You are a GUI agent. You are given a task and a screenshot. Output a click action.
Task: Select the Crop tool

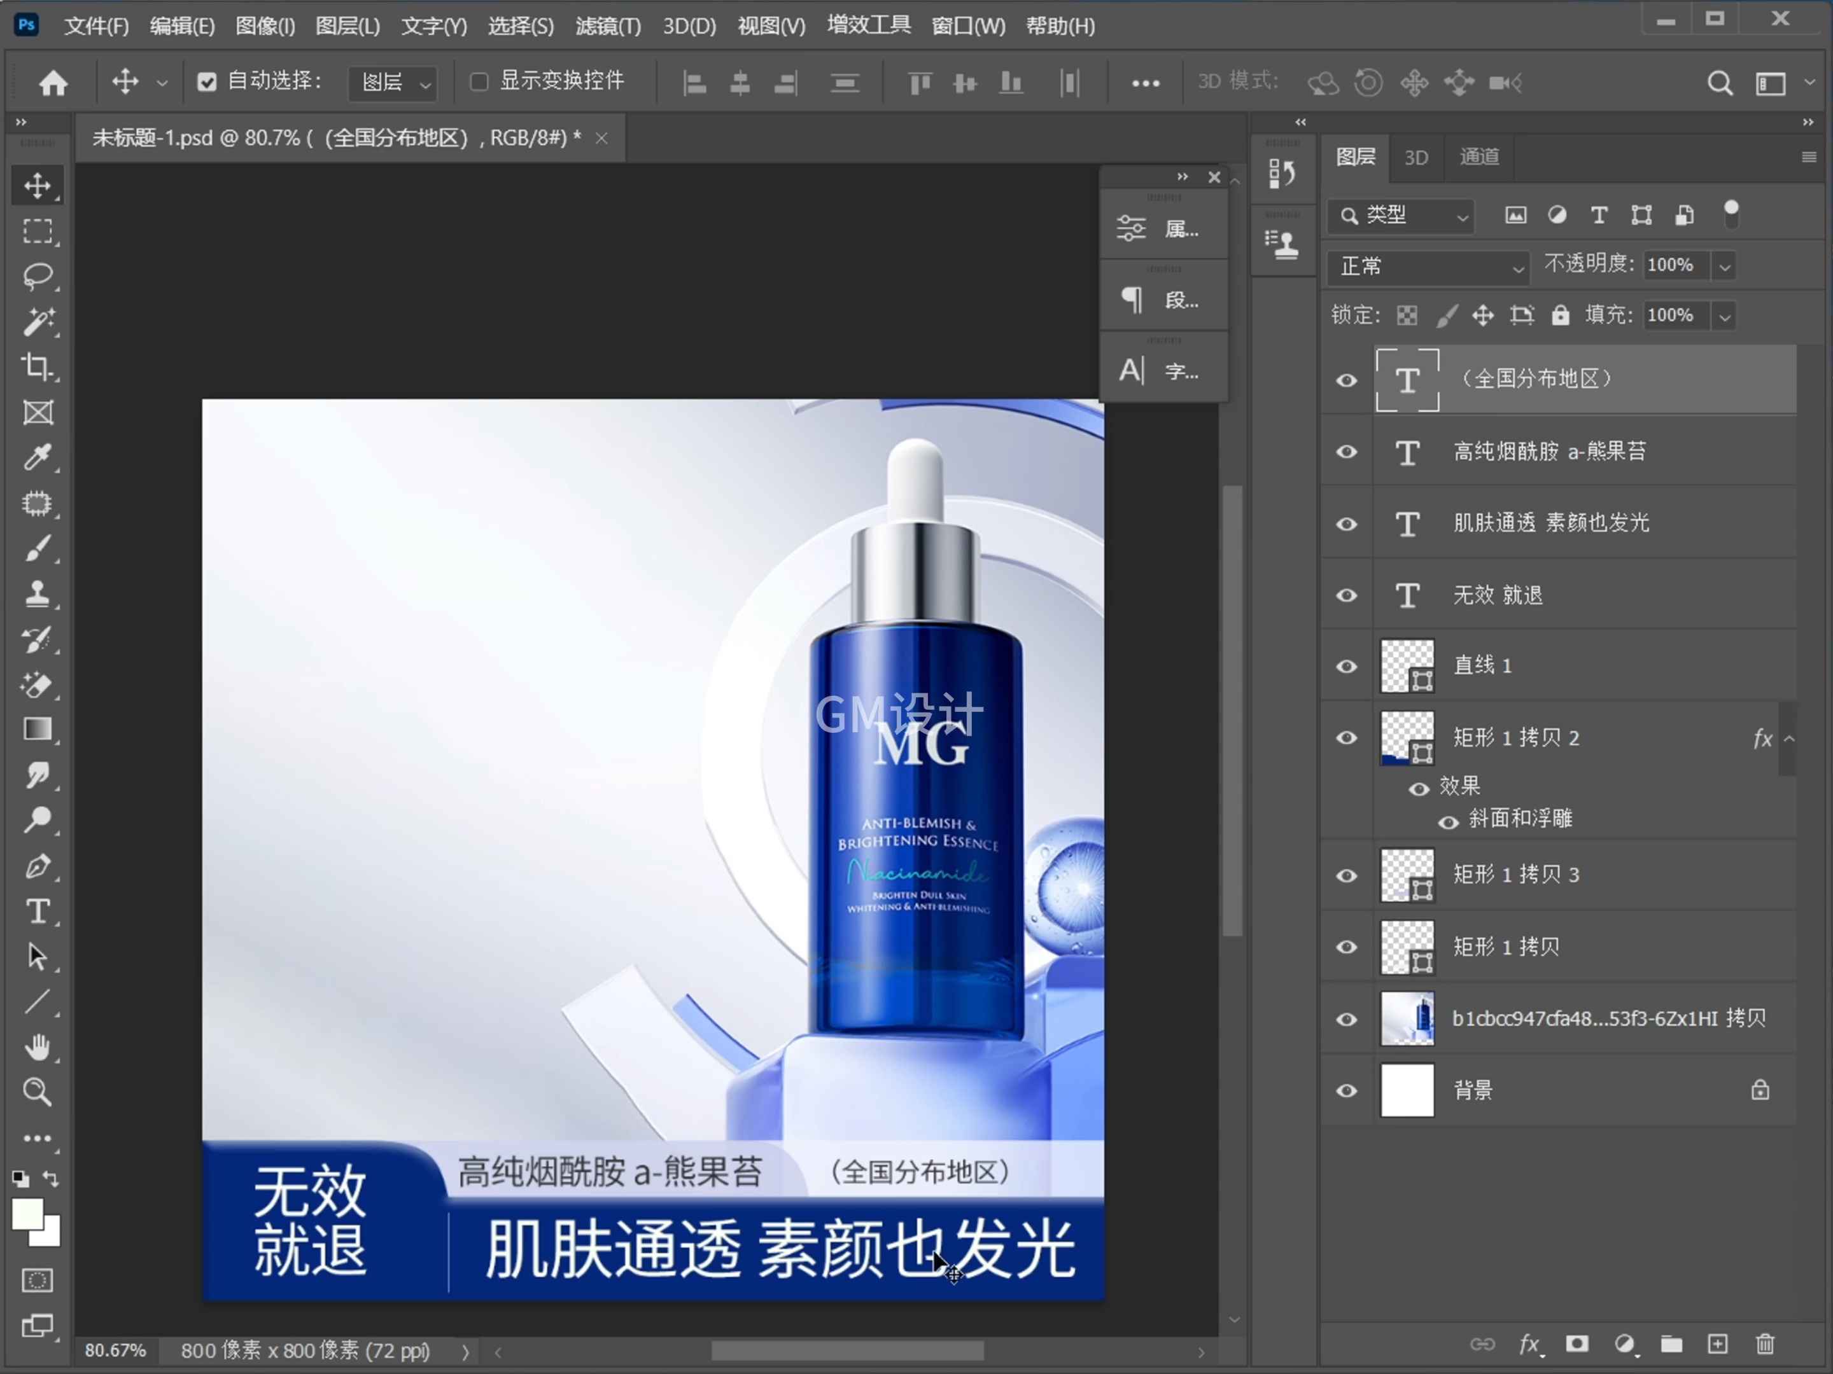pyautogui.click(x=38, y=368)
